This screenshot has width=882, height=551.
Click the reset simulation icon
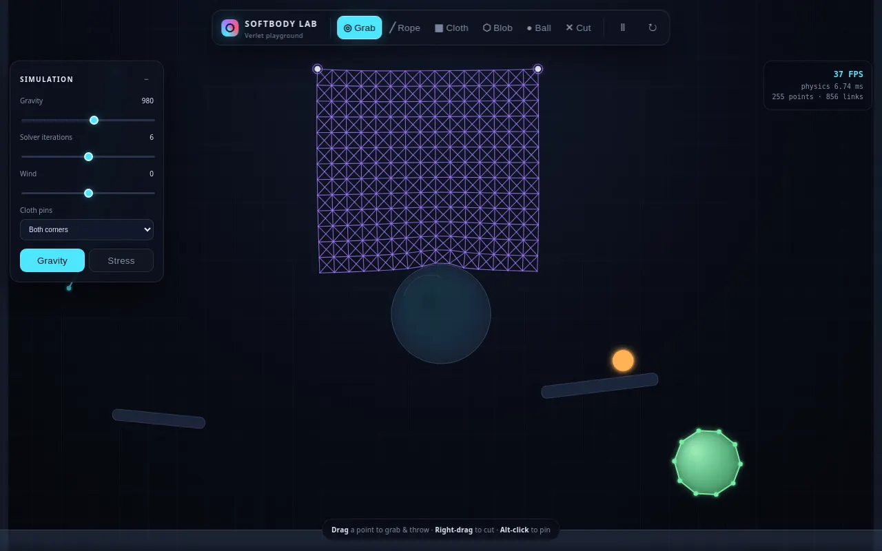click(x=653, y=28)
